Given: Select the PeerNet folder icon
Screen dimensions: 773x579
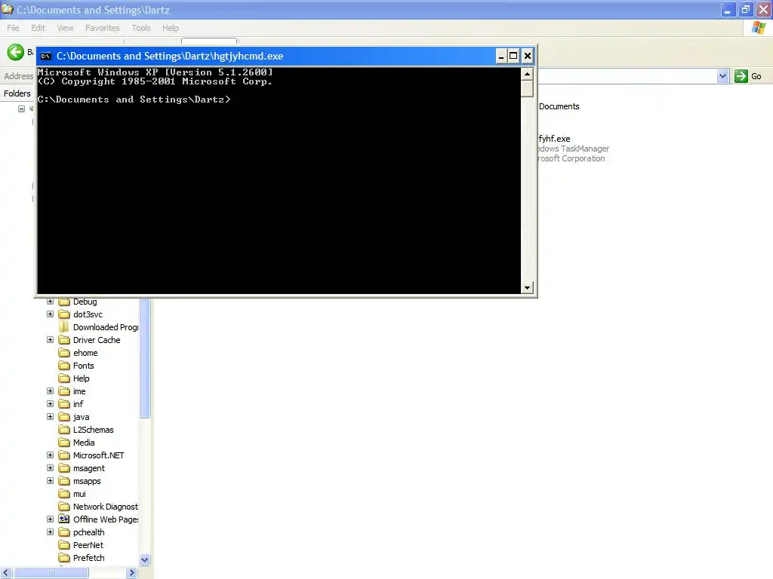Looking at the screenshot, I should [x=64, y=544].
